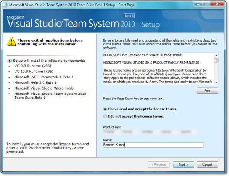This screenshot has height=176, width=229.
Task: Click the first product key box
Action: (x=111, y=132)
